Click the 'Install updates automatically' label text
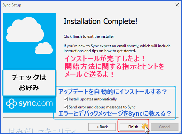182x134 pixels. click(93, 99)
